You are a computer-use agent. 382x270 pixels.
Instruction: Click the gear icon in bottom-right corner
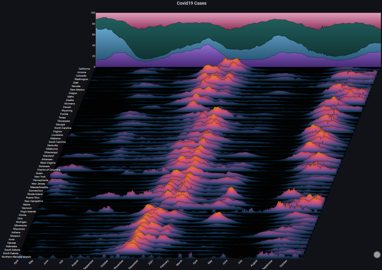[377, 254]
